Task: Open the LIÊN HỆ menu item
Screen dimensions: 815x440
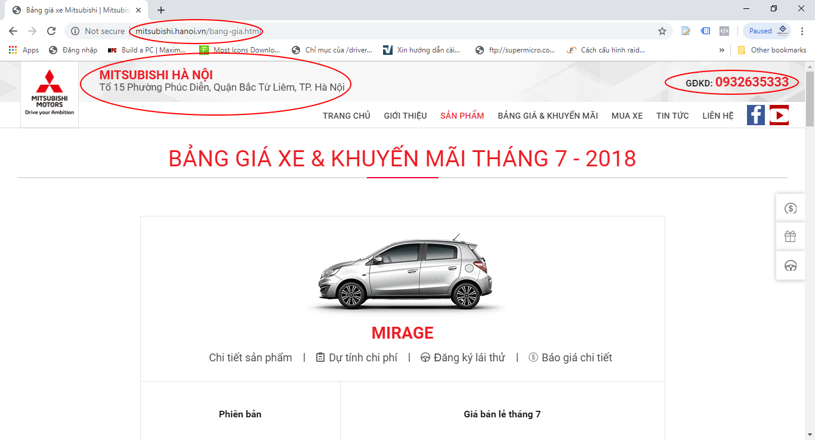Action: [718, 116]
